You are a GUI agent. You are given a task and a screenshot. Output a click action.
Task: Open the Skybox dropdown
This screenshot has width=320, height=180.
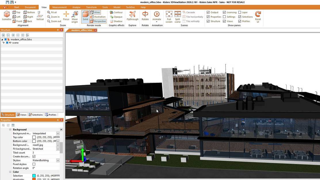pos(58,160)
